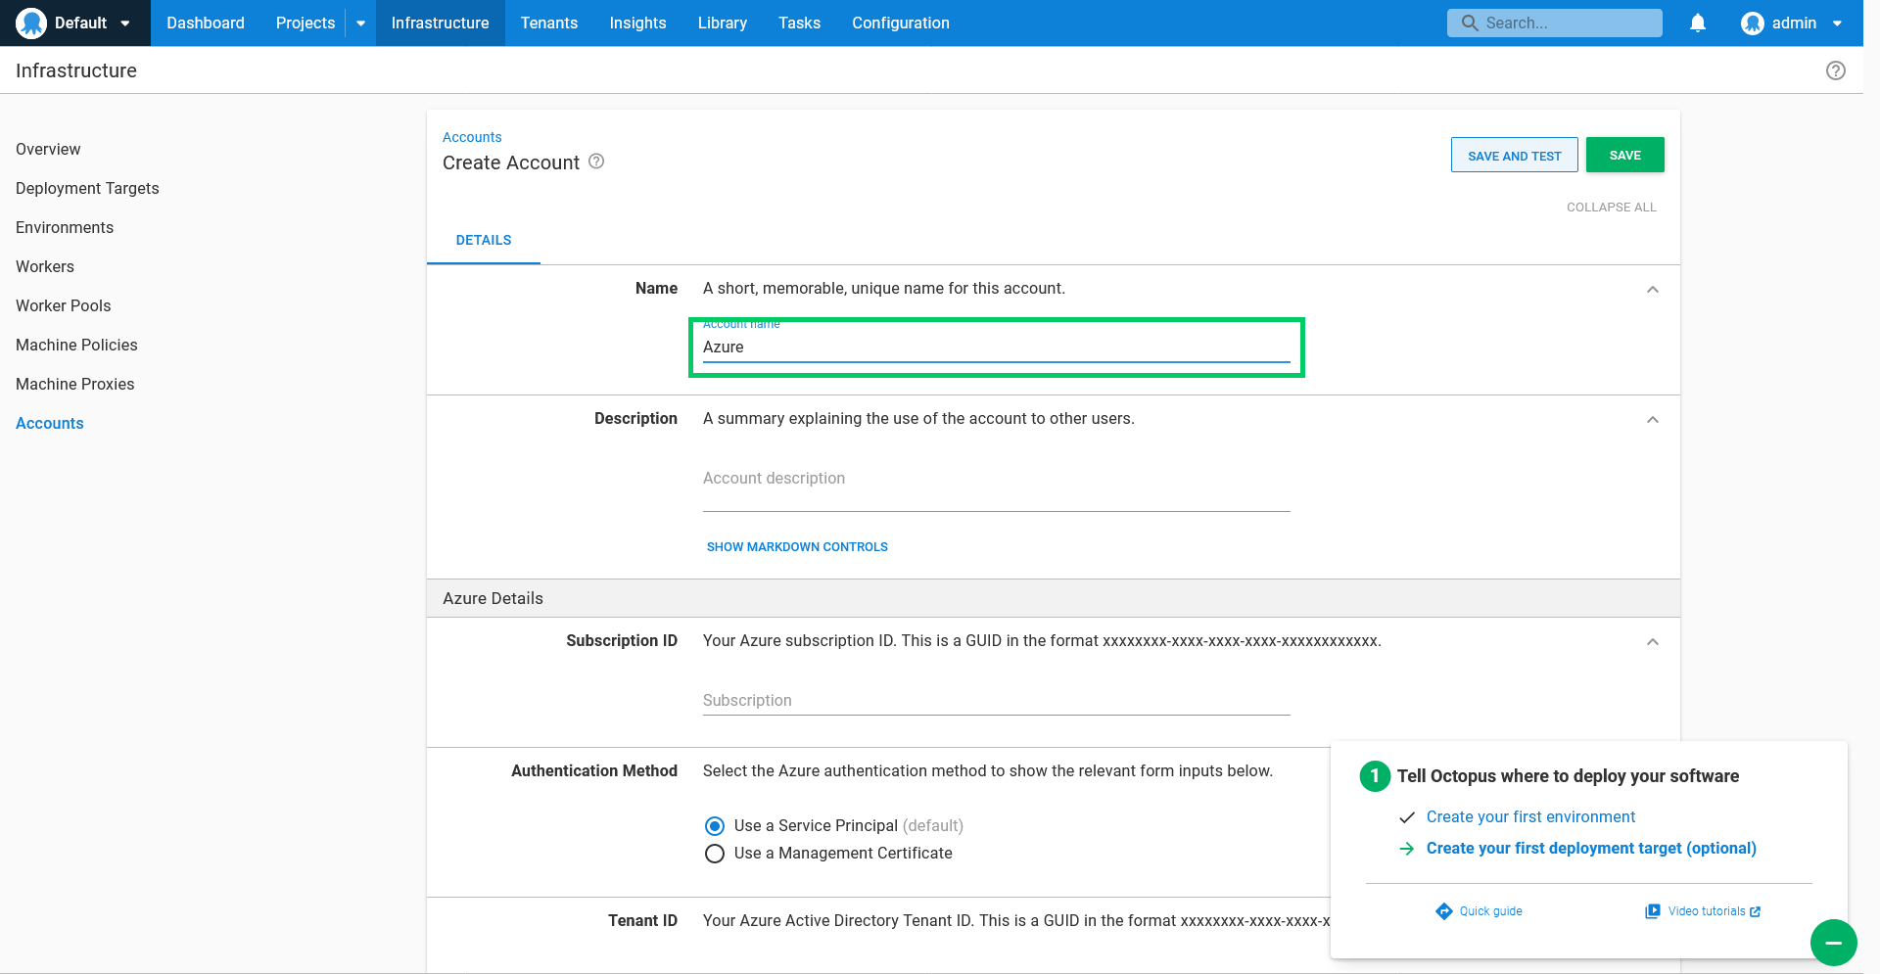Go to Projects in the top navigation
1880x974 pixels.
(305, 23)
